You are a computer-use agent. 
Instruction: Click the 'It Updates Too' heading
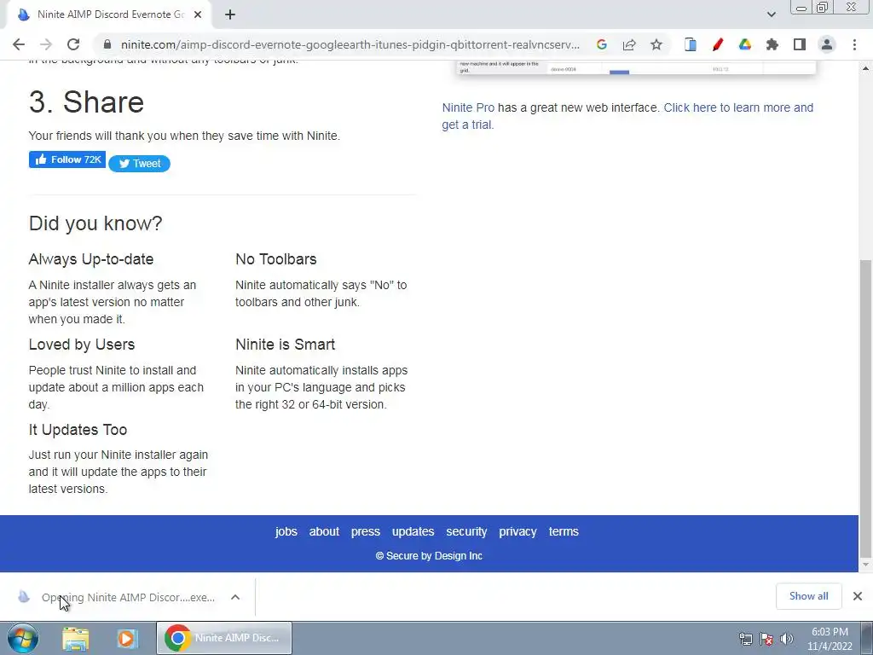coord(78,430)
